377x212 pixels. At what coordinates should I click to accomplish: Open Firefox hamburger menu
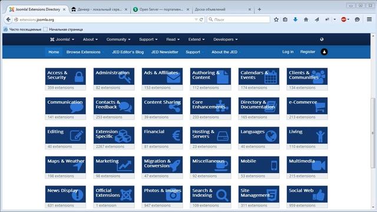[x=369, y=19]
